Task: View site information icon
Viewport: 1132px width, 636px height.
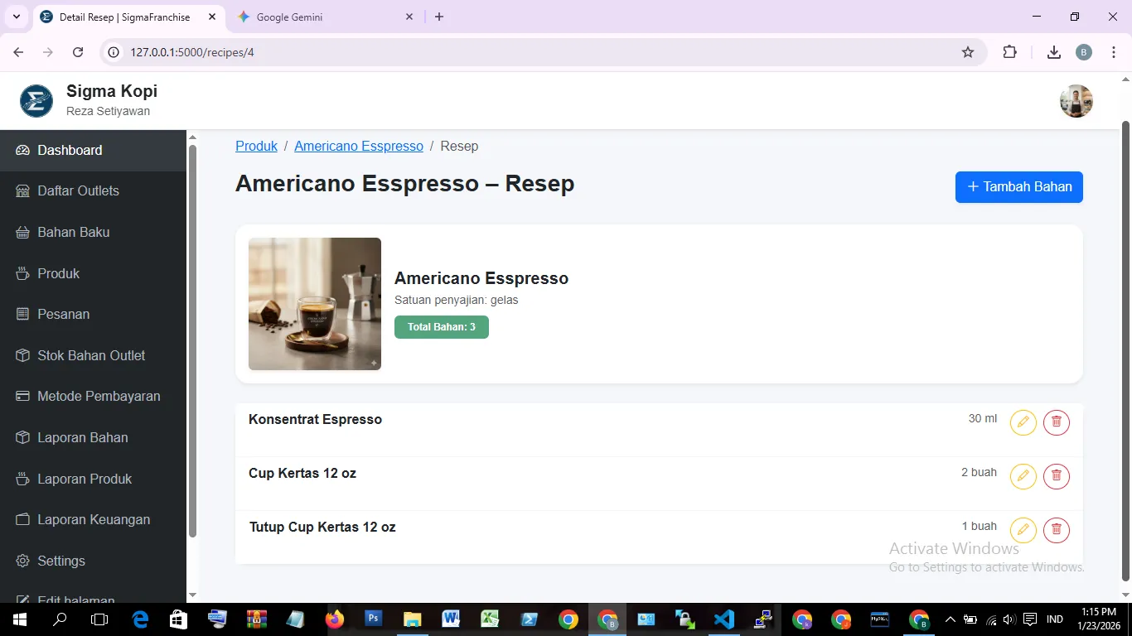Action: 114,52
